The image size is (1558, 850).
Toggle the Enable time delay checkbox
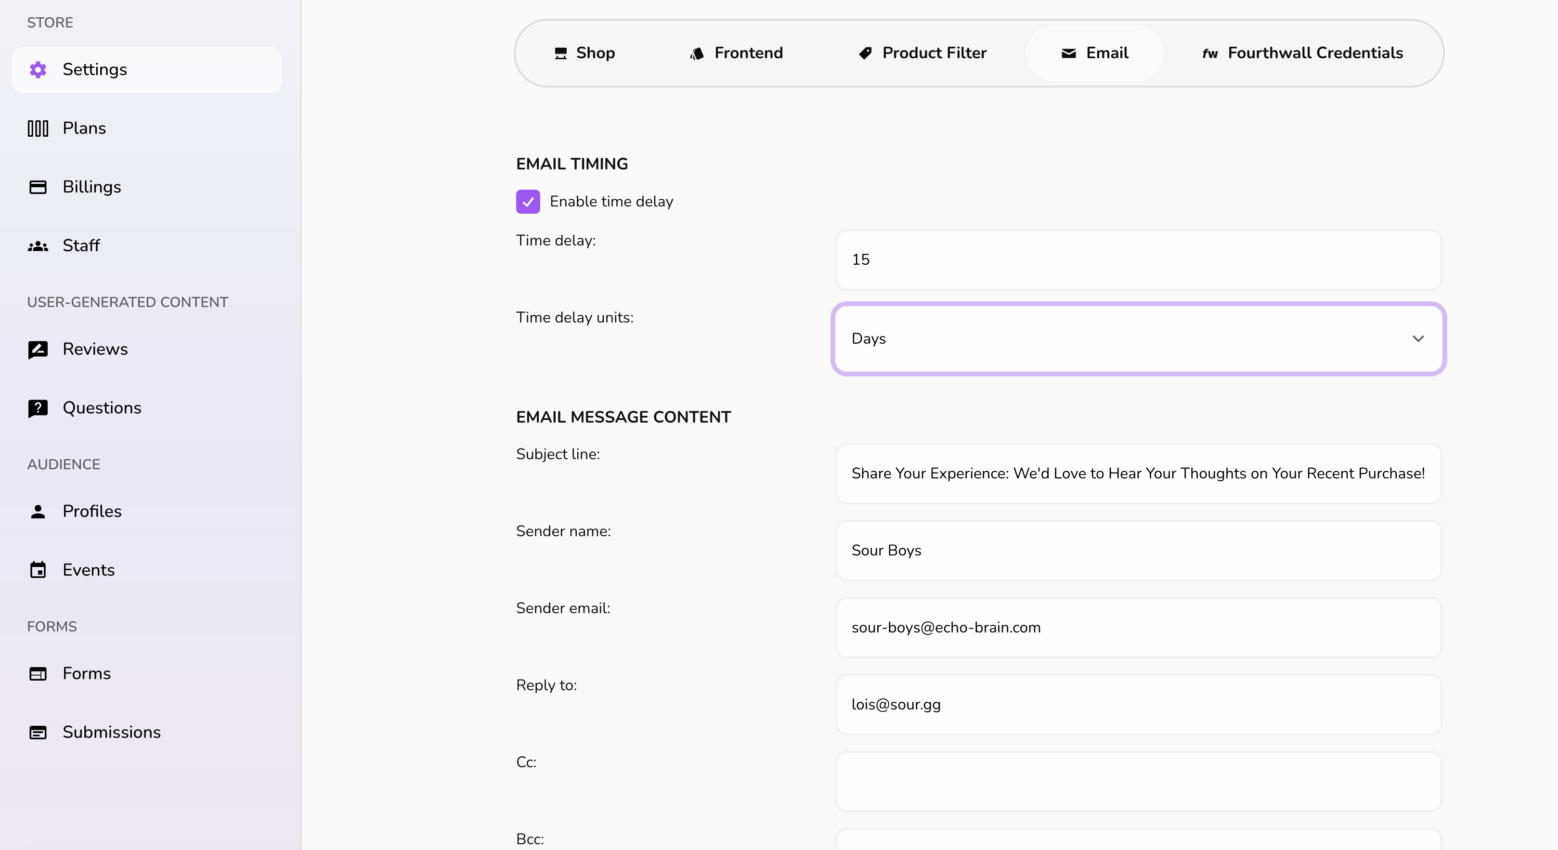[528, 202]
